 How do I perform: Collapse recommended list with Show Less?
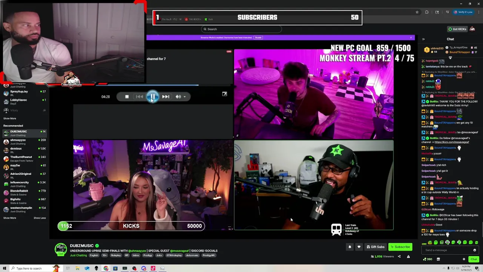[x=40, y=218]
